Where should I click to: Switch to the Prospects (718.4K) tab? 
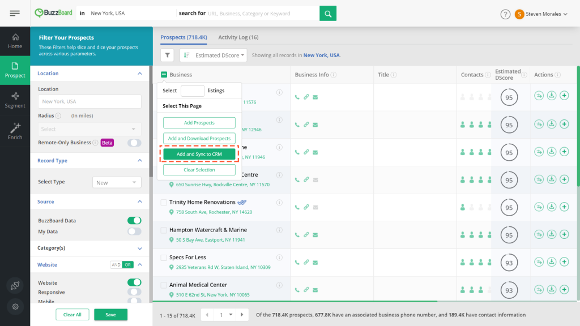[184, 37]
